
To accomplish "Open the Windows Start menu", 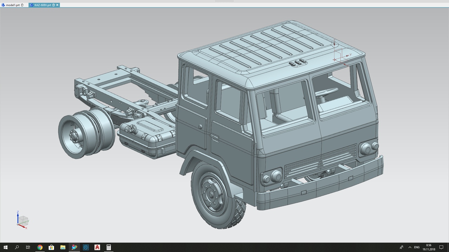I will tap(6, 247).
